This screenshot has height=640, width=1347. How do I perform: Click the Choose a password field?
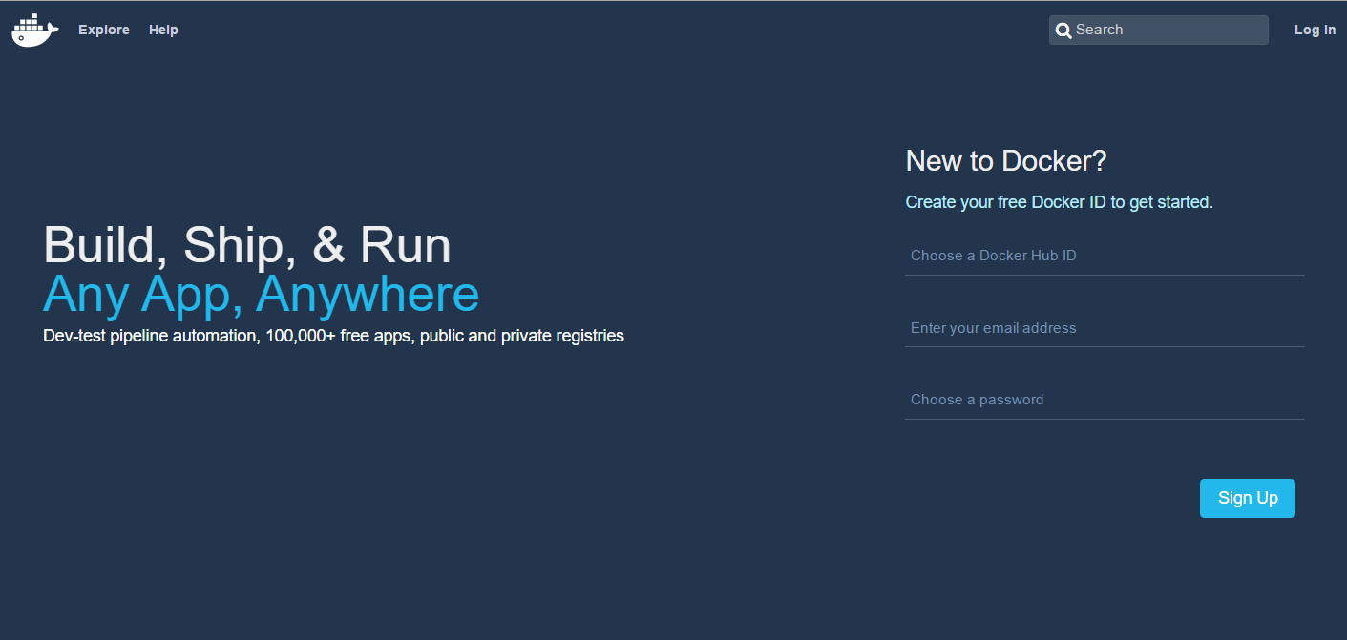1105,400
